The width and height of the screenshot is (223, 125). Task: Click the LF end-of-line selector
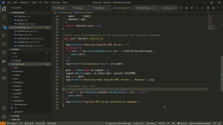pos(168,123)
